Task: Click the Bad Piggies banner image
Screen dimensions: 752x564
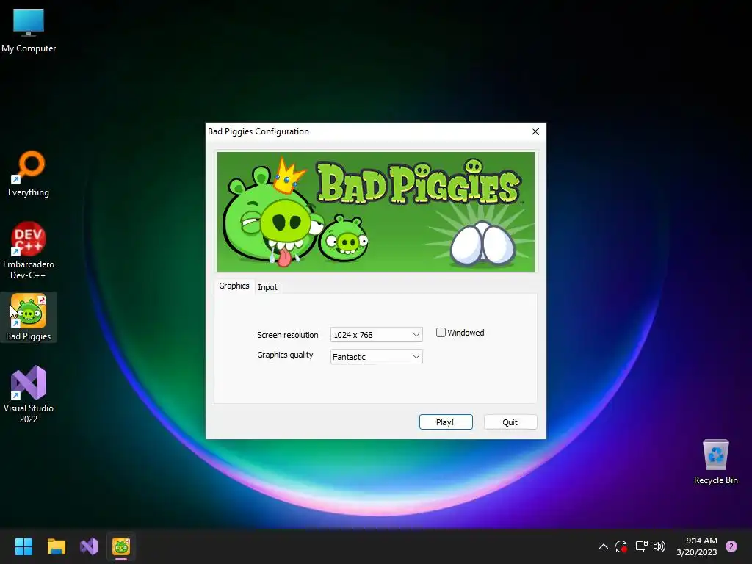Action: 376,212
